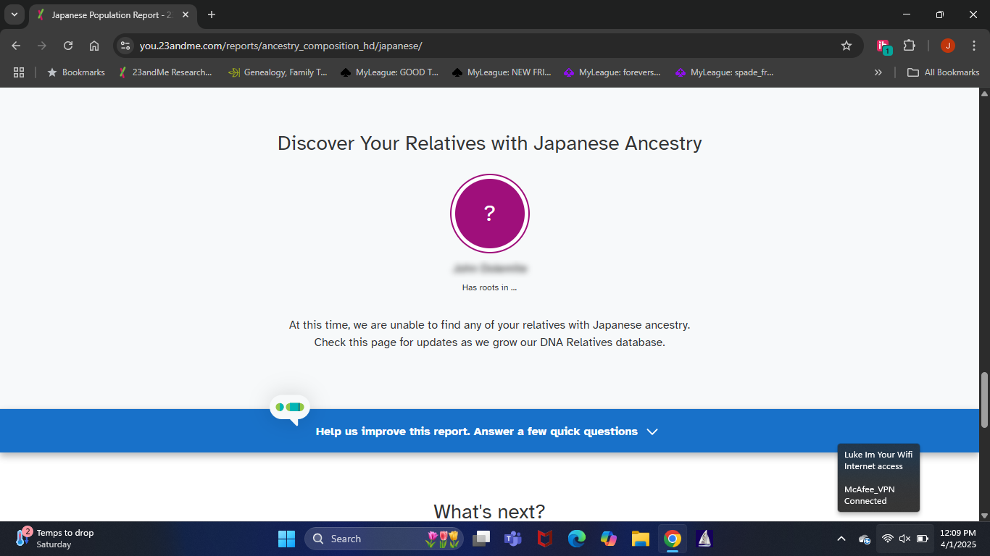The image size is (990, 556).
Task: Open the tab search dropdown arrow
Action: (x=14, y=14)
